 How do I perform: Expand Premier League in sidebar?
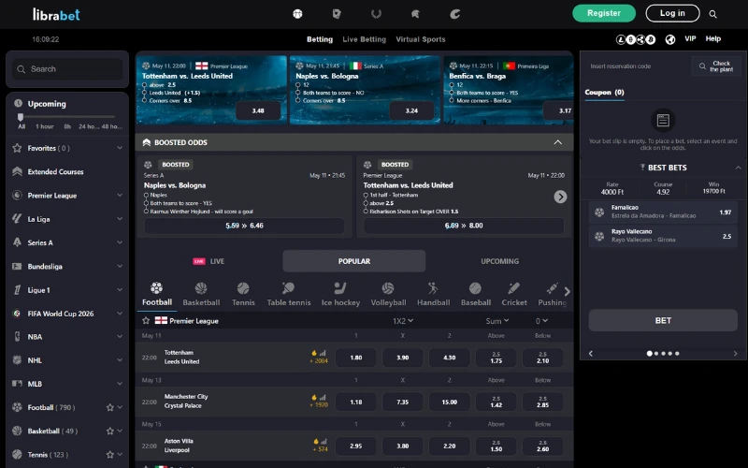click(x=120, y=196)
